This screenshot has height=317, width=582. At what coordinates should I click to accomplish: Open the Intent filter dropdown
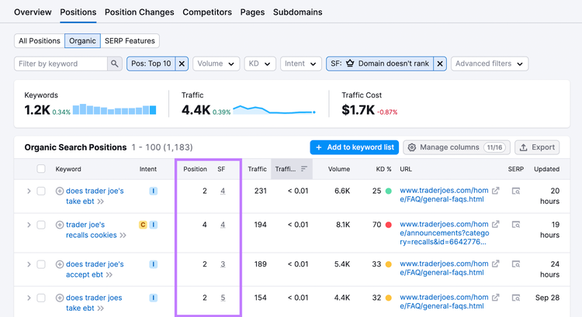point(300,64)
